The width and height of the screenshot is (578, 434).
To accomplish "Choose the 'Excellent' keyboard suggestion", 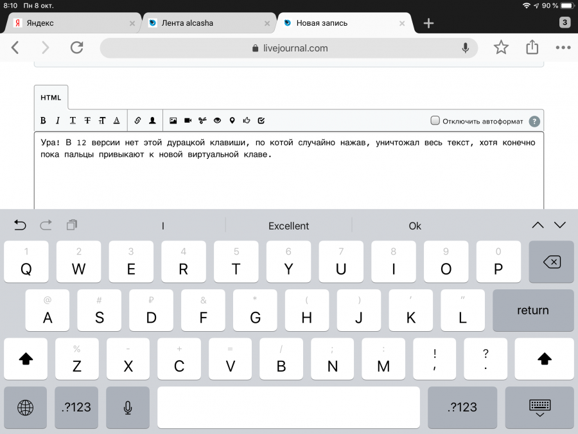I will click(x=288, y=226).
